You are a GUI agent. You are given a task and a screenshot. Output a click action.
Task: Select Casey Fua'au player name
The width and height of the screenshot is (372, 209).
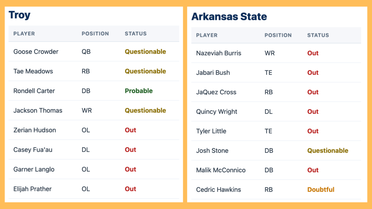[x=33, y=149]
